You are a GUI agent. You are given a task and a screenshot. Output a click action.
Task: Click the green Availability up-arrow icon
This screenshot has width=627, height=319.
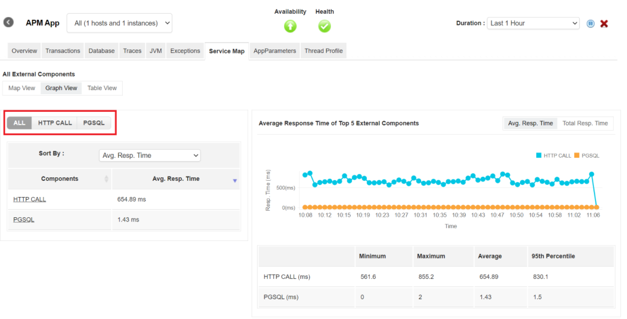coord(290,26)
